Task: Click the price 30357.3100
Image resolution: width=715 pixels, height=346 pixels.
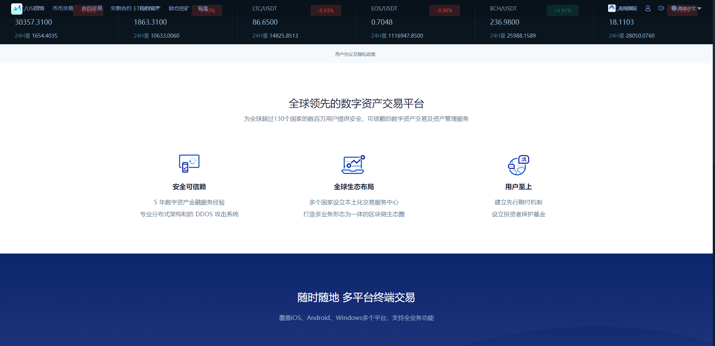Action: (x=34, y=22)
